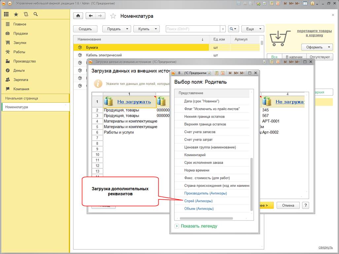
Task: Open favorites star in left panel
Action: pos(16,14)
